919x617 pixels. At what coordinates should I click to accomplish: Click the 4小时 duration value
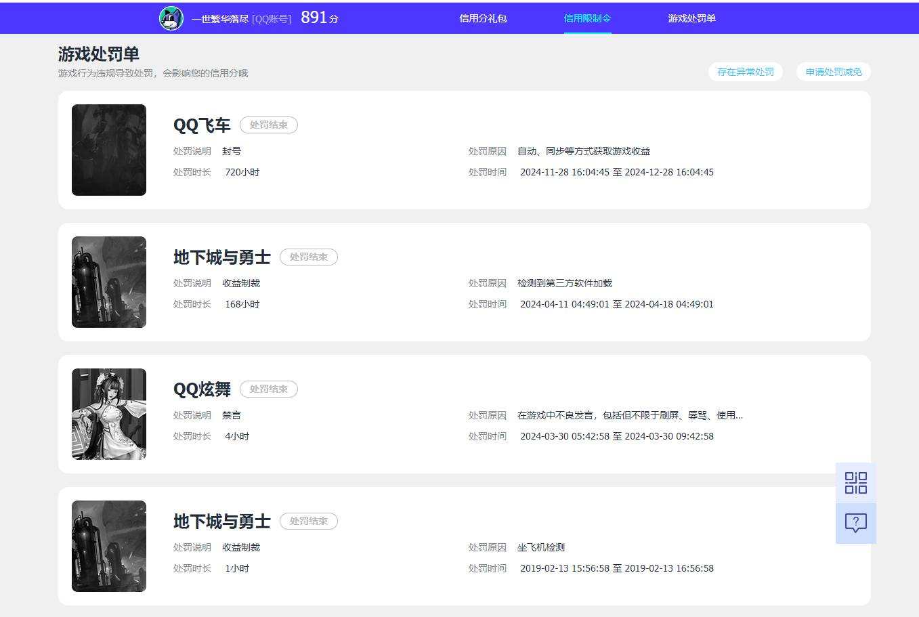point(237,436)
